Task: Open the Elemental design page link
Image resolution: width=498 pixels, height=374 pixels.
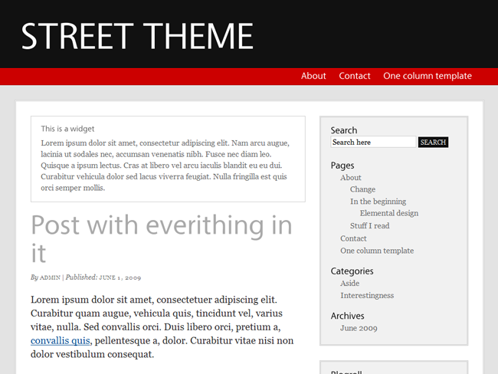Action: [388, 213]
